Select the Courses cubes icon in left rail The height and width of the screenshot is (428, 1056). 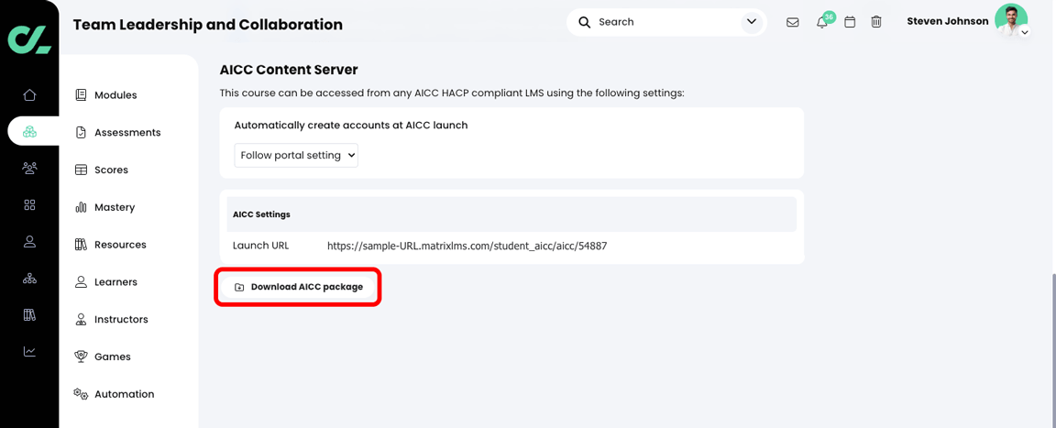(x=29, y=131)
